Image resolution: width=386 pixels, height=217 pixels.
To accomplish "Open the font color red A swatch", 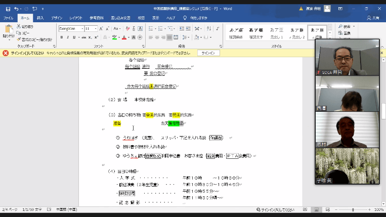I will [124, 37].
